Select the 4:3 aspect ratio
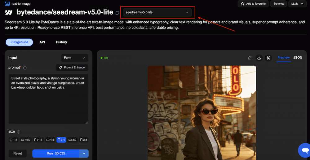310x160 pixels. coord(50,140)
